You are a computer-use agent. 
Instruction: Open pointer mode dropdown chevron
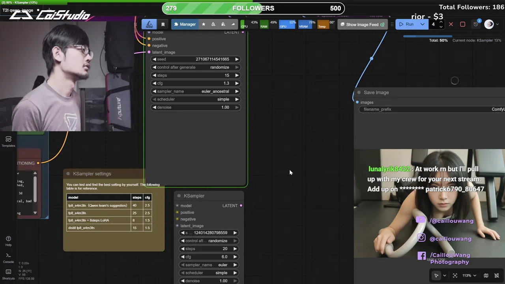445,275
